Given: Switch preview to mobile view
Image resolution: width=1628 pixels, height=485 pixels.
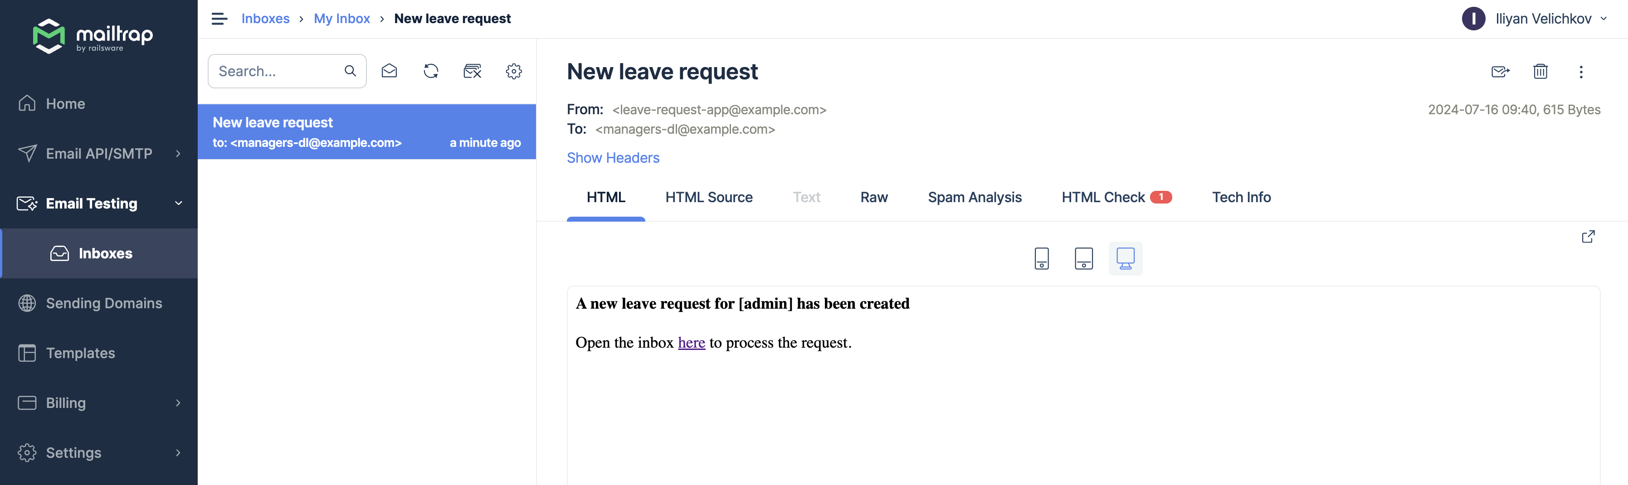Looking at the screenshot, I should 1042,258.
